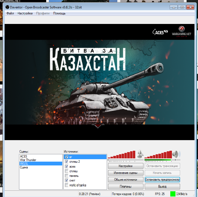Image resolution: width=198 pixels, height=197 pixels.
Task: Open the Настройки menu
Action: (x=25, y=13)
